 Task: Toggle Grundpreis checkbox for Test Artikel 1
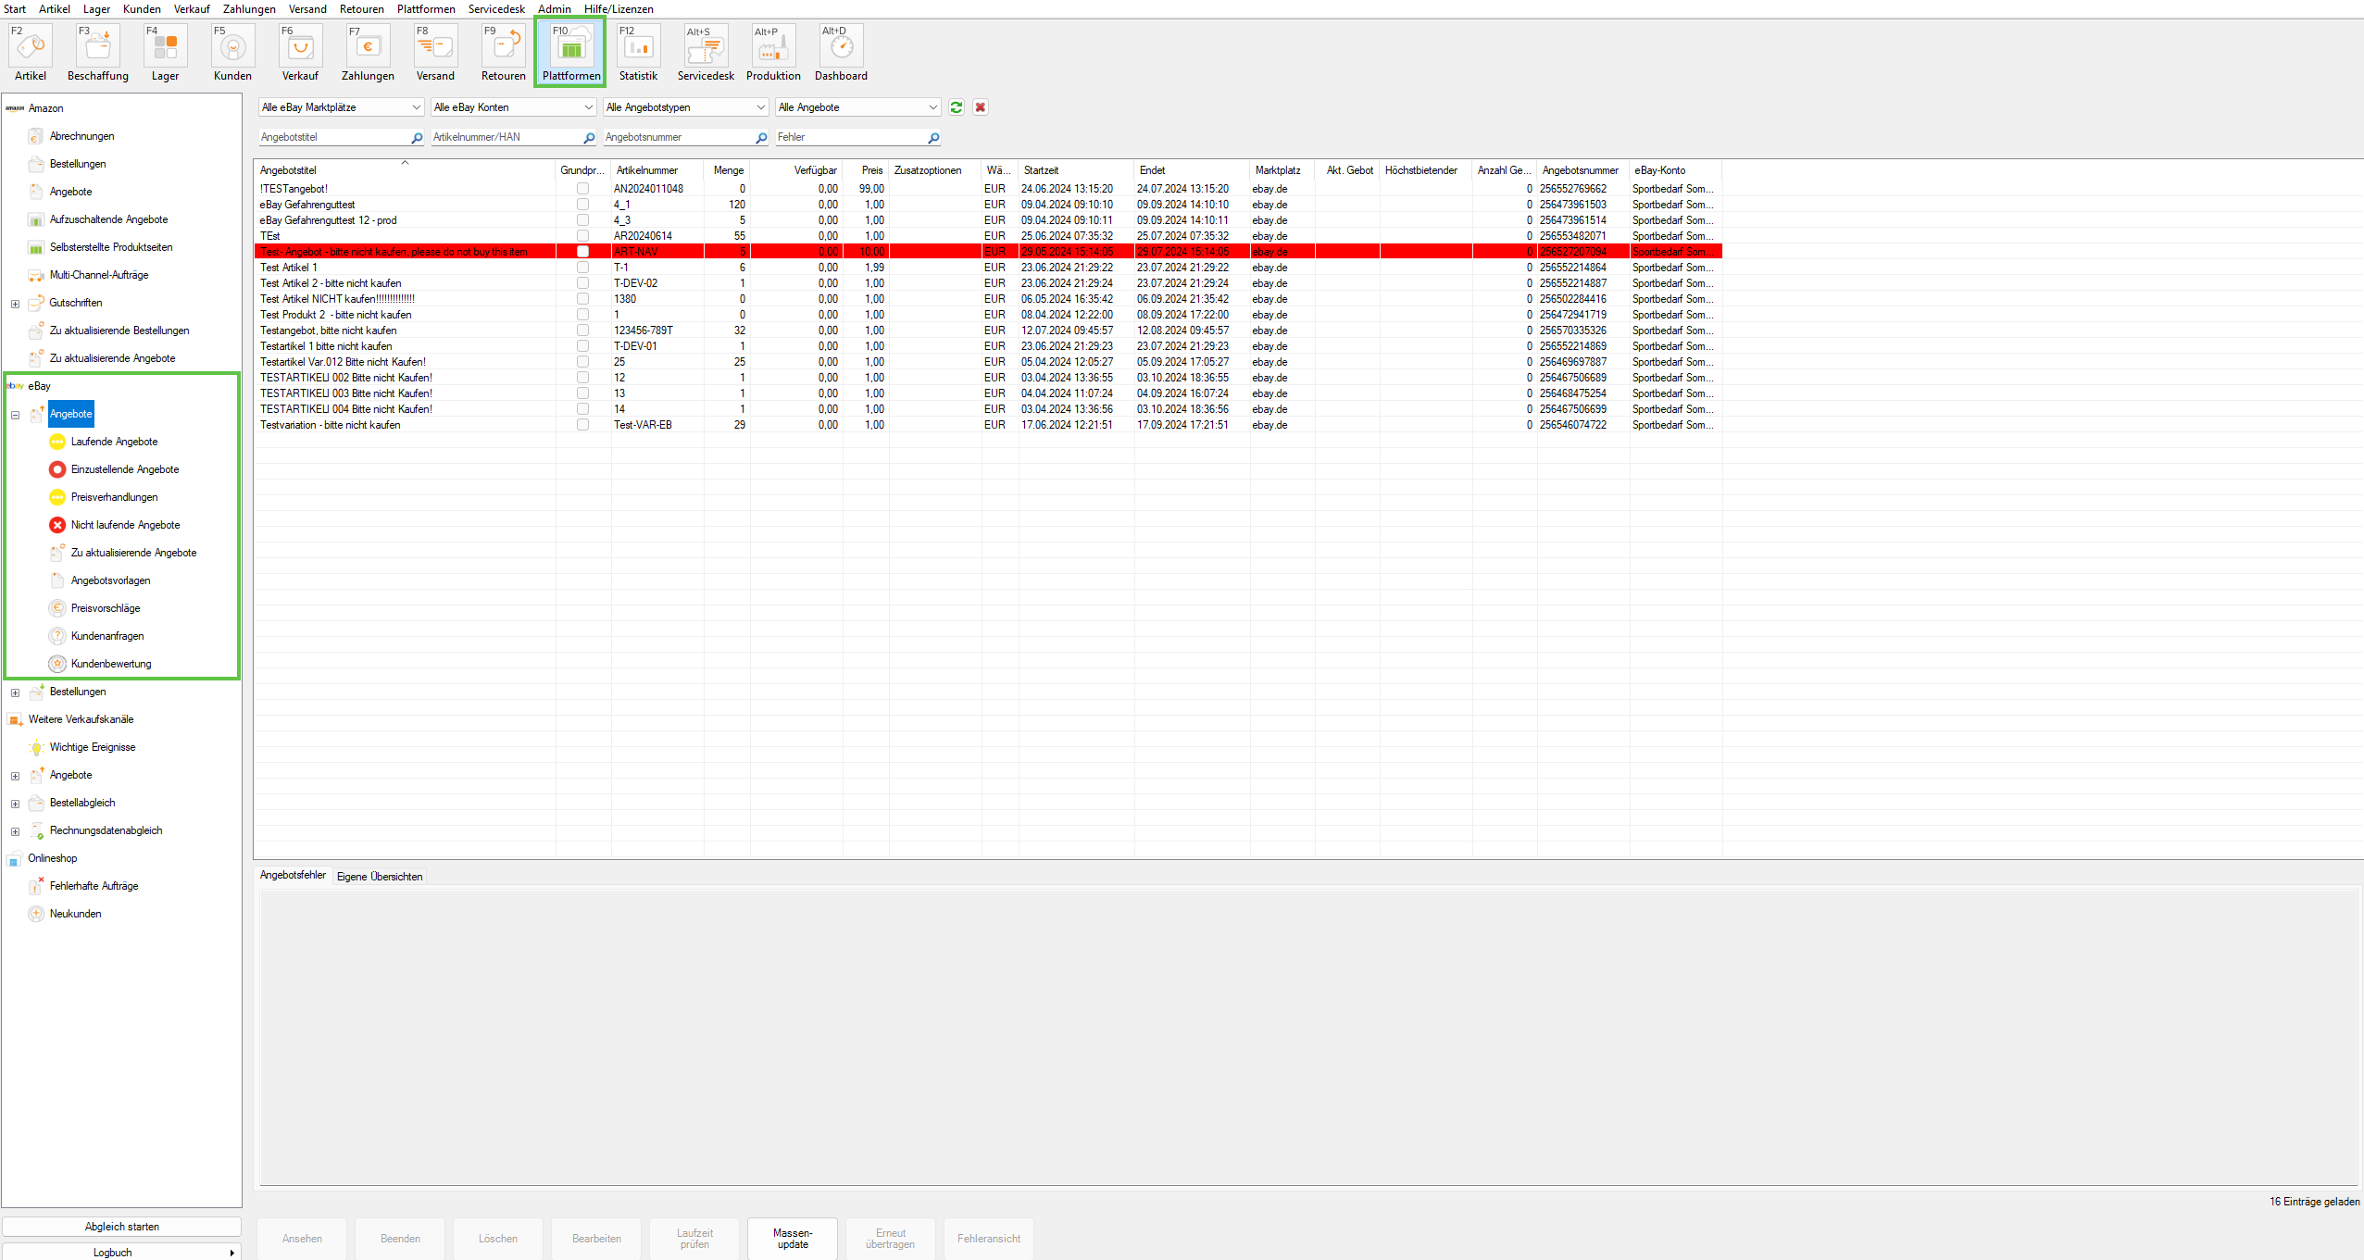tap(582, 268)
